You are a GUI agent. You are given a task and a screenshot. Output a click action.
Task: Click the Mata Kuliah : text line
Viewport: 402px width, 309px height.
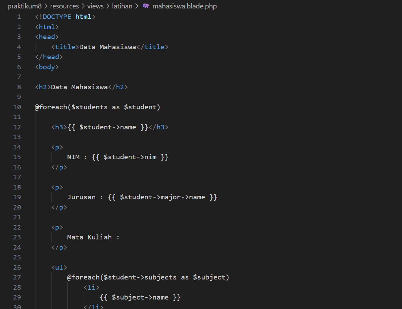(93, 237)
